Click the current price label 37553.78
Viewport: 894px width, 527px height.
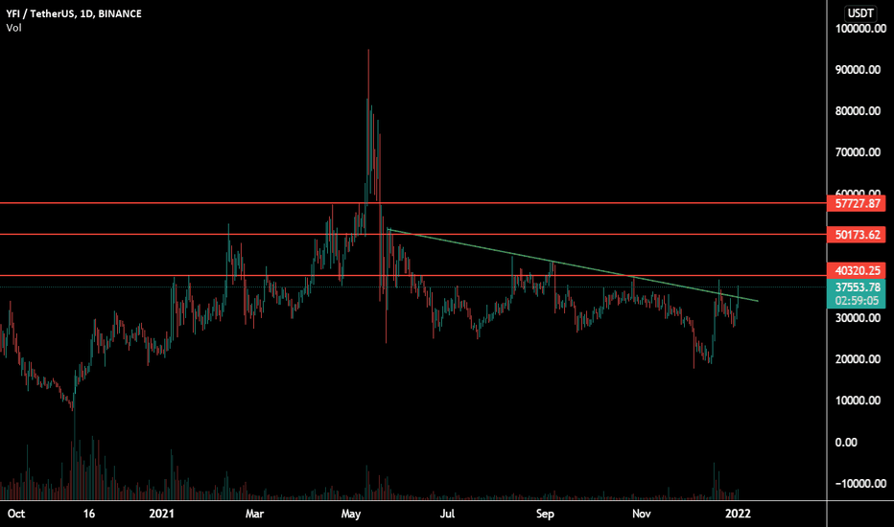tap(857, 287)
